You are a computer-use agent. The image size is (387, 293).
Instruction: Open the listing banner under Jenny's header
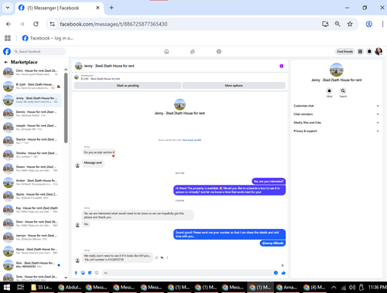pyautogui.click(x=180, y=77)
